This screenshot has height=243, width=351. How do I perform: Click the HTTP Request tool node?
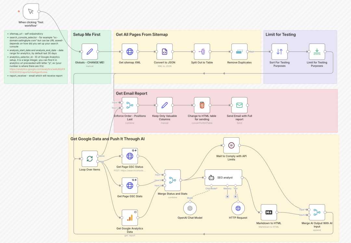[238, 208]
